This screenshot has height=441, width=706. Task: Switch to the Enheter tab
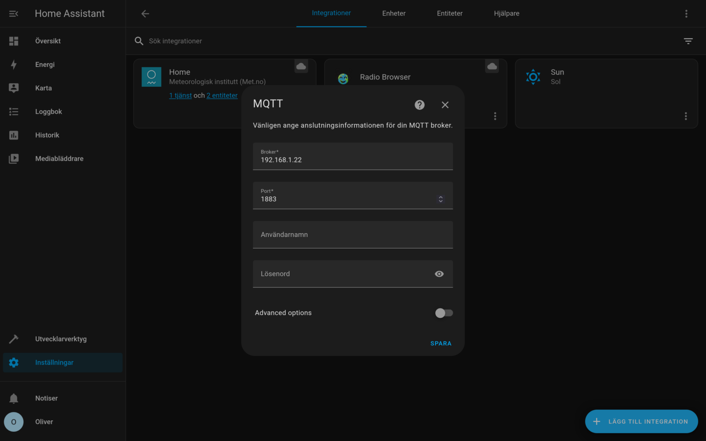pos(393,13)
